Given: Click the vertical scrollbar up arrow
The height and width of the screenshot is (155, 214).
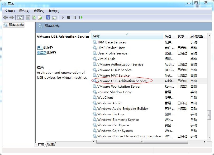Looking at the screenshot, I should pyautogui.click(x=209, y=36).
